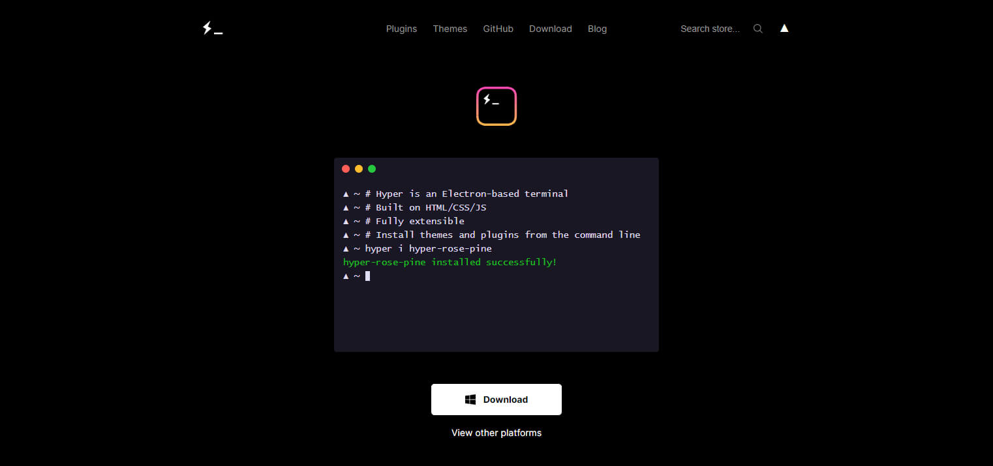Image resolution: width=993 pixels, height=466 pixels.
Task: Open the Plugins nav item
Action: [x=401, y=29]
